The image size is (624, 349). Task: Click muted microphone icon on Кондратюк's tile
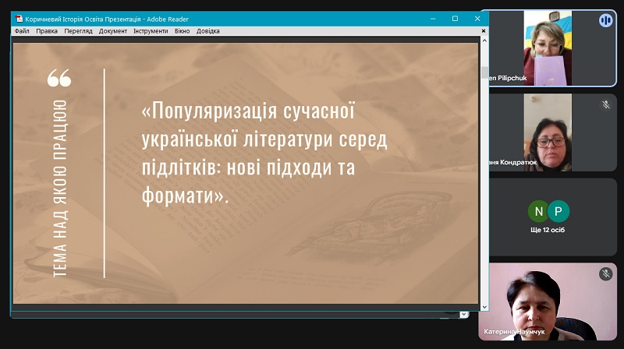[x=605, y=104]
